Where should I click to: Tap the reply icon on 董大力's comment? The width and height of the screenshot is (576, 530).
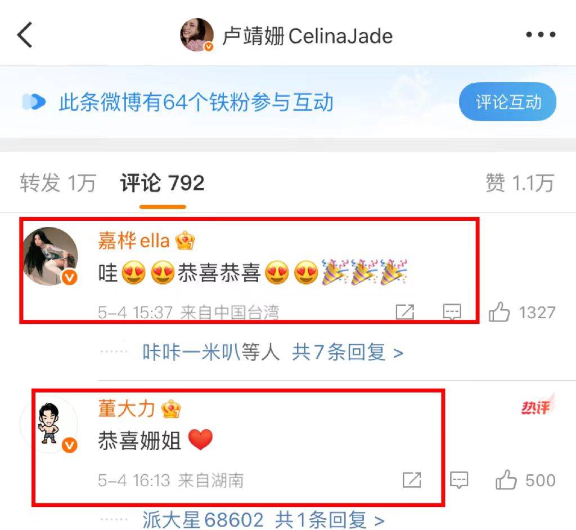coord(459,480)
